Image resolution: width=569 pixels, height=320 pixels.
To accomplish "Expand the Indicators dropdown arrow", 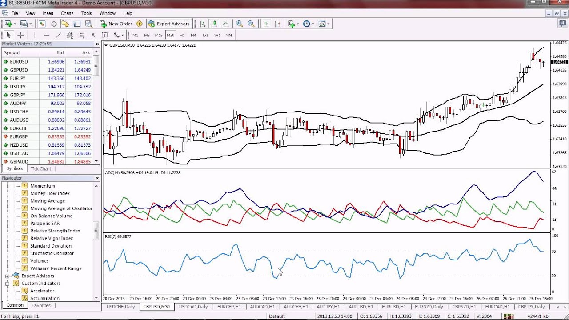I will (x=298, y=24).
